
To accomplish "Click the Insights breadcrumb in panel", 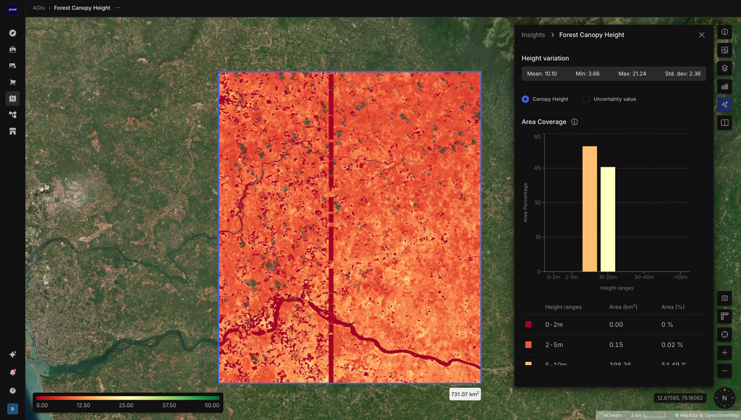I will click(533, 35).
